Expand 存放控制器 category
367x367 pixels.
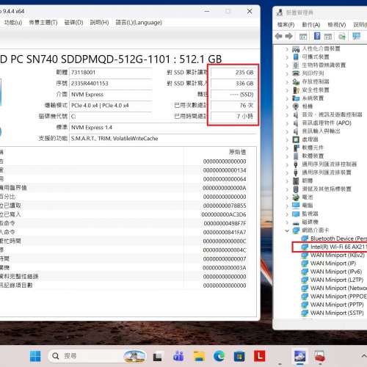click(x=287, y=81)
